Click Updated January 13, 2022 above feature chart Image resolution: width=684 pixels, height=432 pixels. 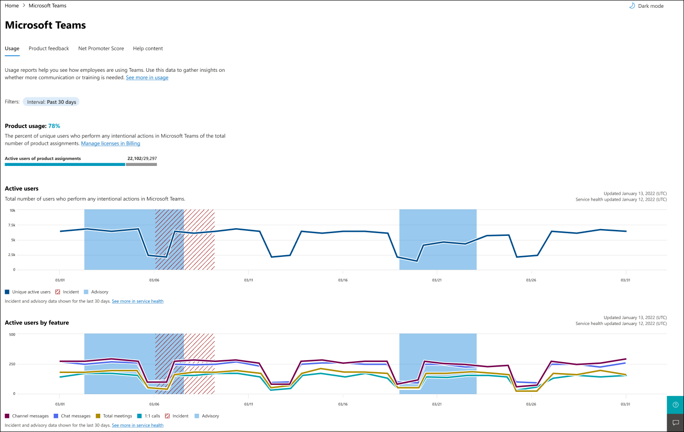tap(635, 318)
